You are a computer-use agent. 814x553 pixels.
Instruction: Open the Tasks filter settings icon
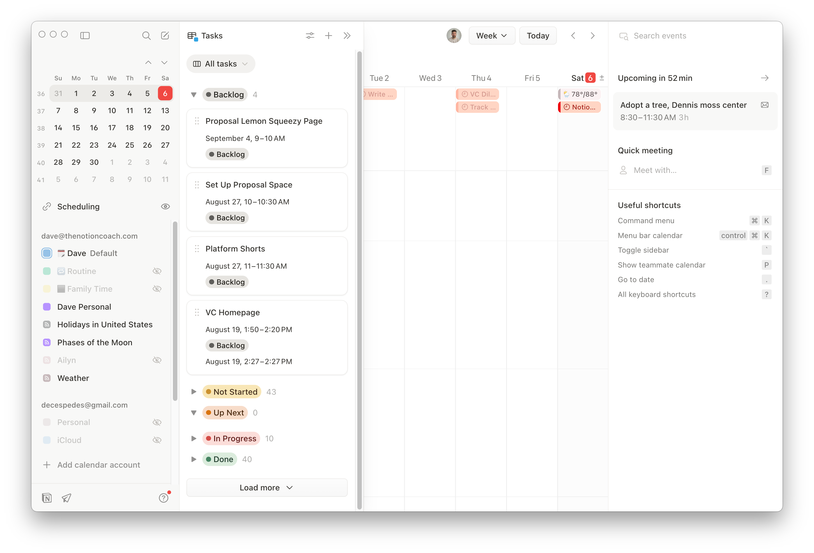[x=310, y=36]
